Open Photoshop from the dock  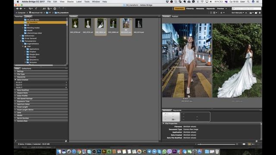[99, 152]
